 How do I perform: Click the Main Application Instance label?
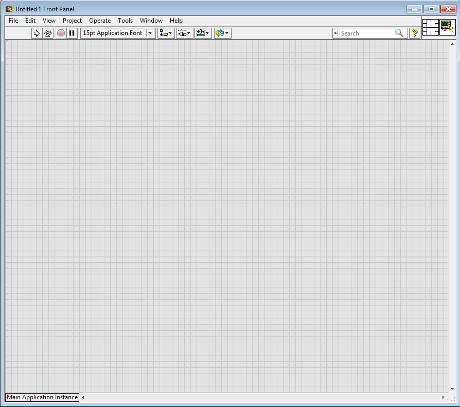tap(42, 397)
